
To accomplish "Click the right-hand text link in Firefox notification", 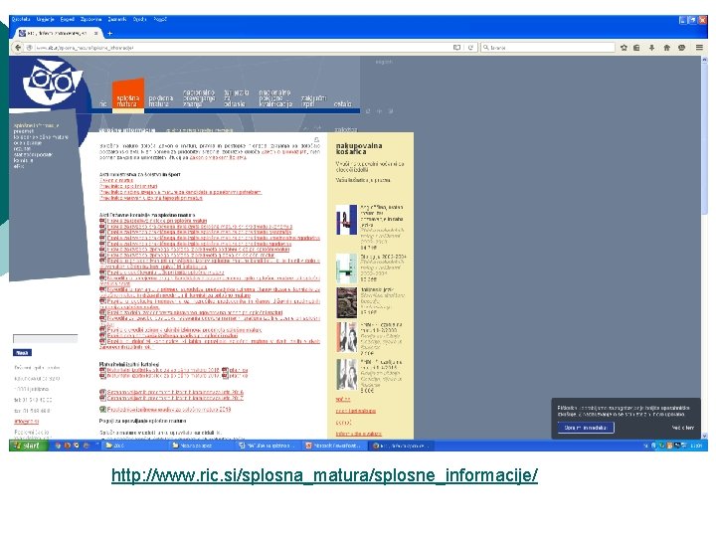I will click(x=682, y=428).
